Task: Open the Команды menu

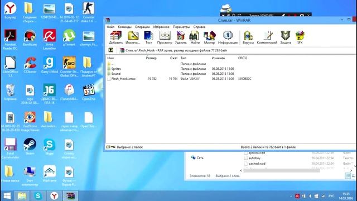Action: 124,27
